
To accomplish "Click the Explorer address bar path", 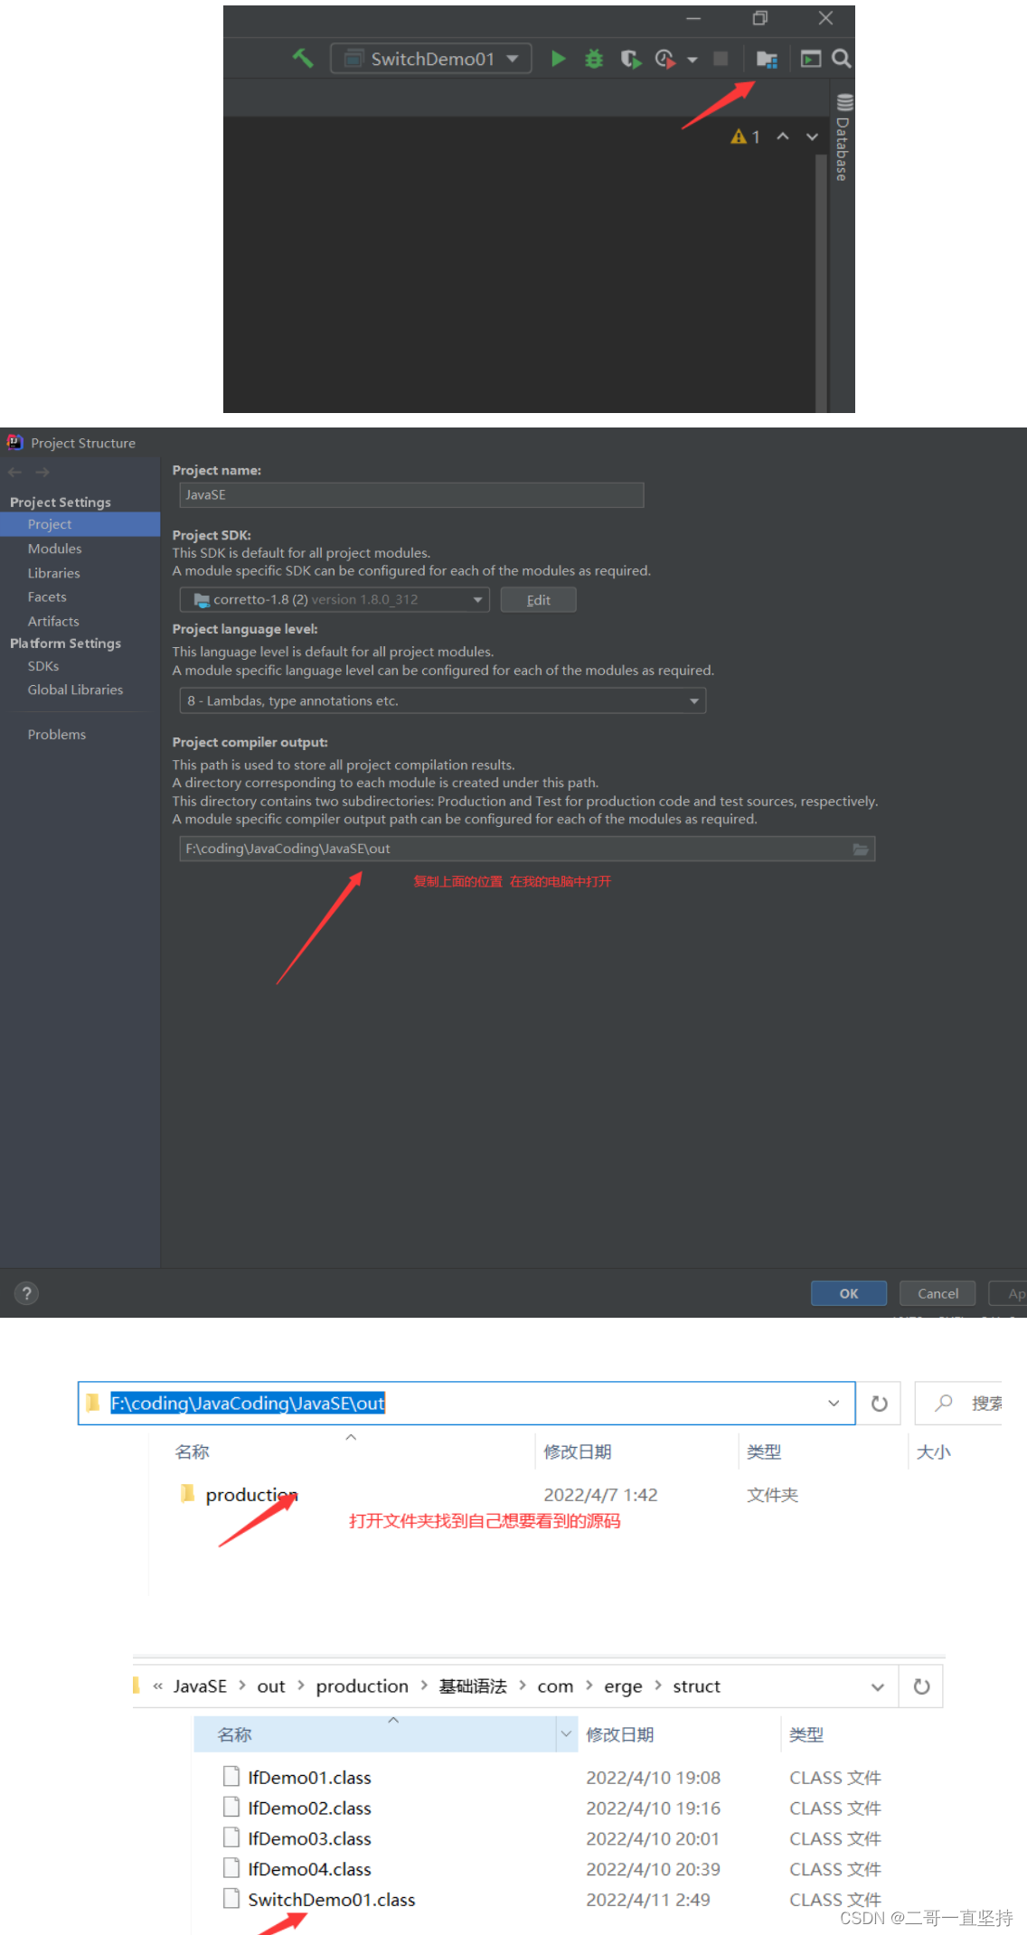I will point(248,1403).
